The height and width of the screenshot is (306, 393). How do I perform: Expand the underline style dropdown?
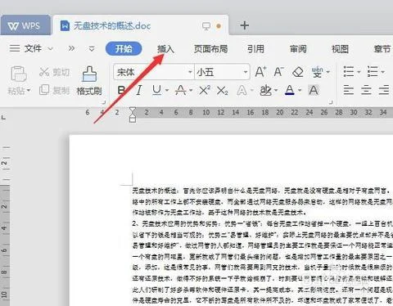pyautogui.click(x=167, y=90)
